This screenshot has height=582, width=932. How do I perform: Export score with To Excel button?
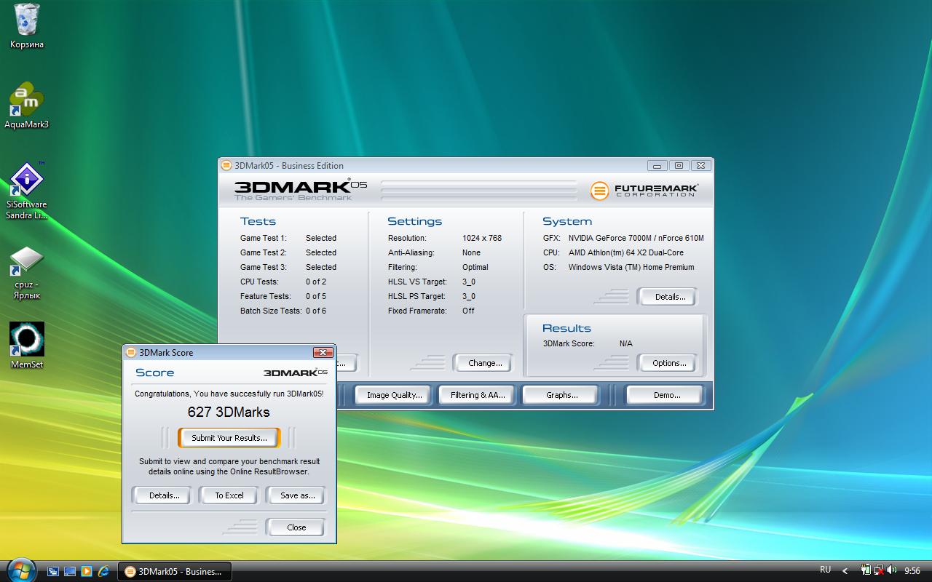click(229, 495)
